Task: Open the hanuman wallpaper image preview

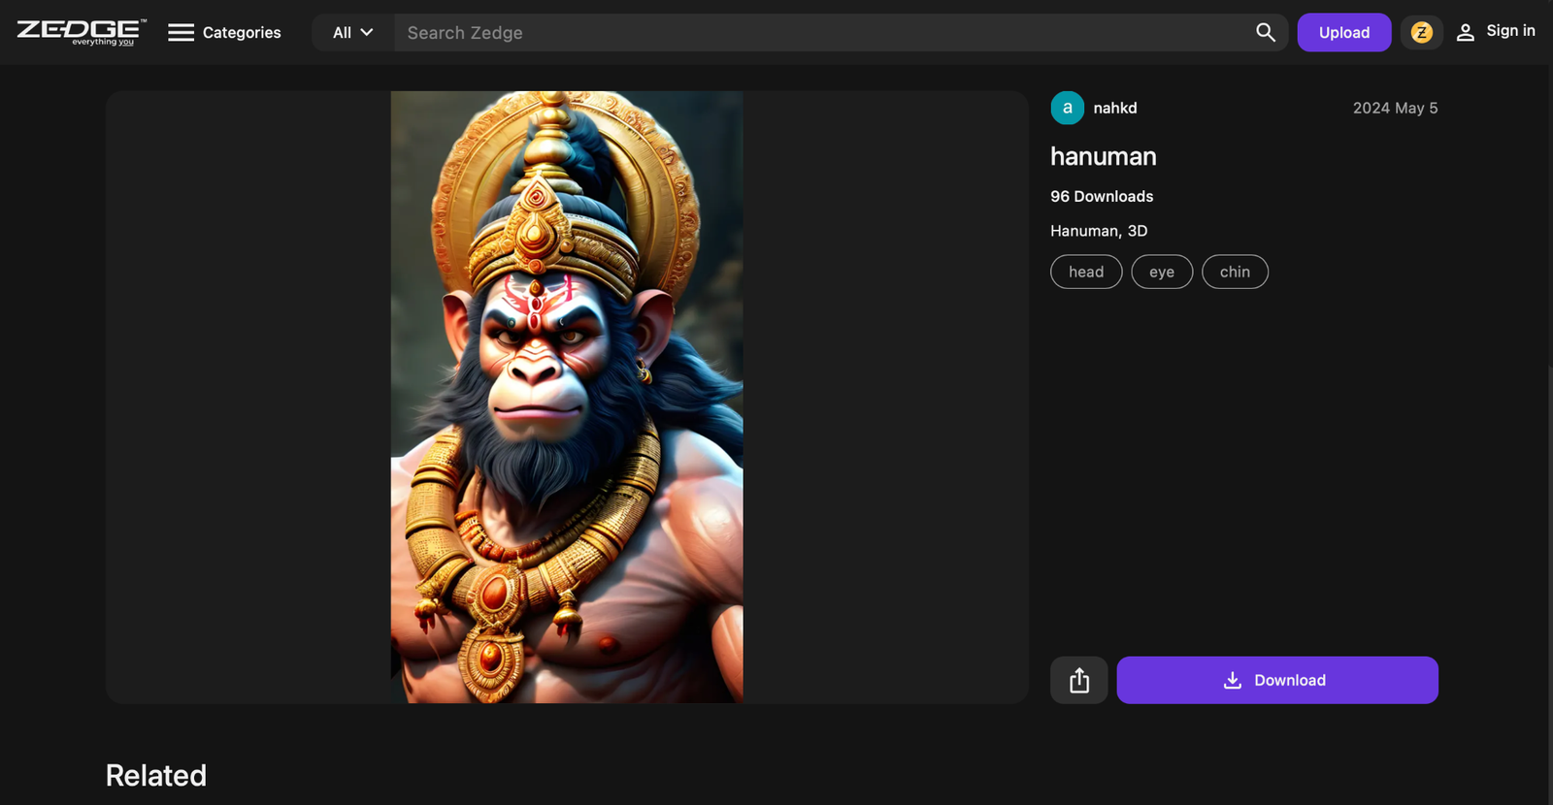Action: [x=567, y=397]
